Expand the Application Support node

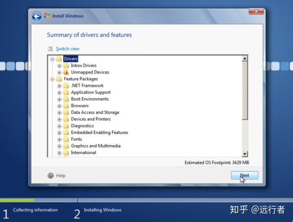(59, 93)
